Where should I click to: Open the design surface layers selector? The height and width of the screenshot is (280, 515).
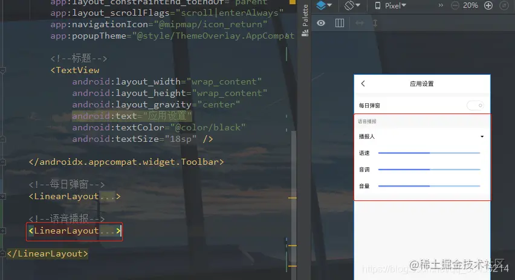324,5
